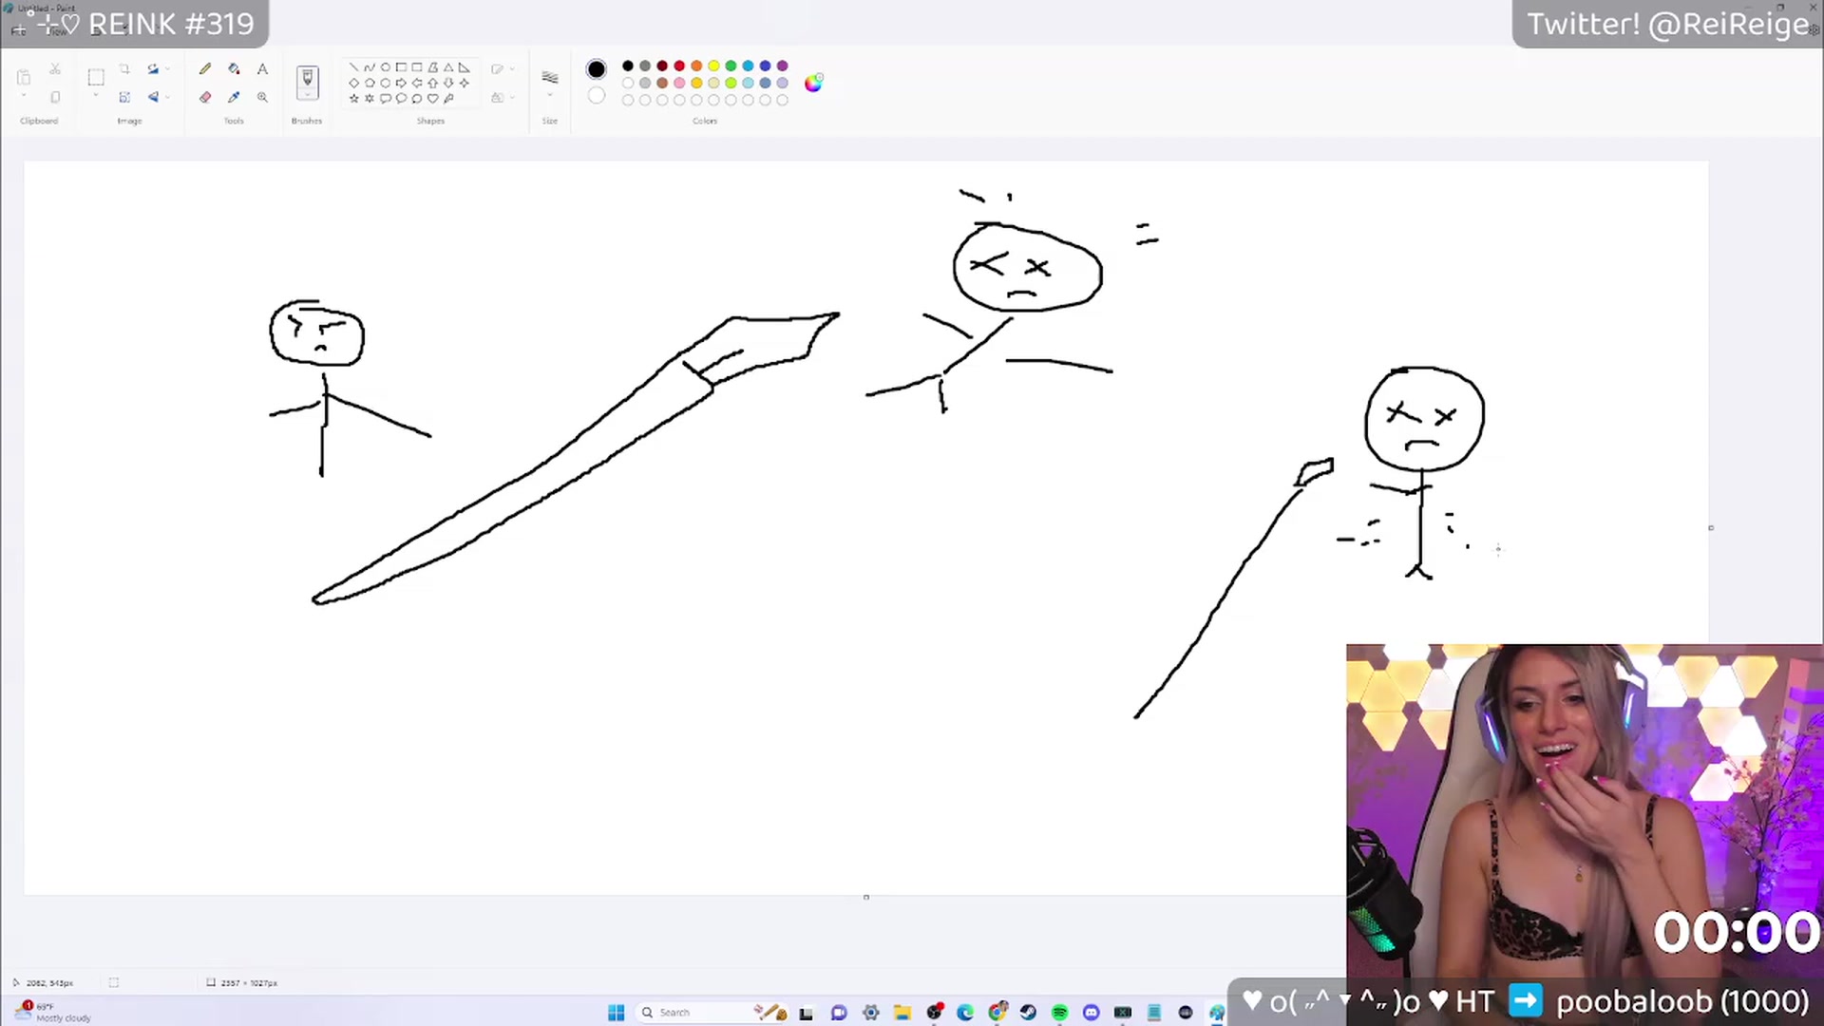Activate the Color 1 black selector
This screenshot has width=1824, height=1026.
(x=596, y=69)
